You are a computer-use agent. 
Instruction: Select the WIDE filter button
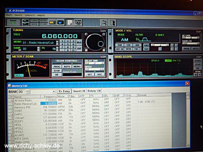146,45
